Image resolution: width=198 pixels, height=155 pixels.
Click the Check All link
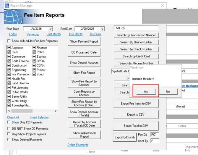click(13, 117)
